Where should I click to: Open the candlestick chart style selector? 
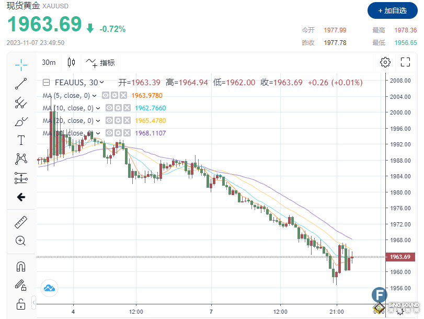click(72, 62)
